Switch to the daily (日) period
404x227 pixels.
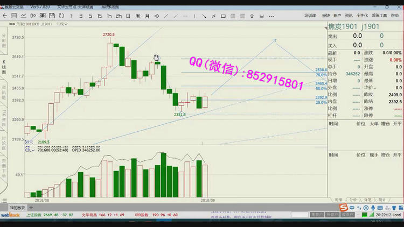131,16
